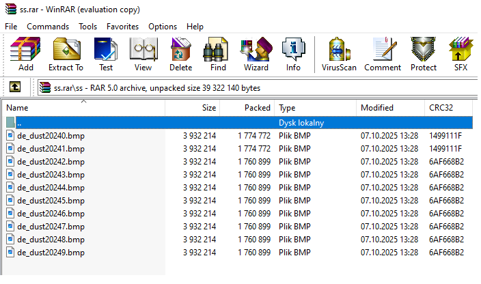Image resolution: width=481 pixels, height=284 pixels.
Task: Open the Commands menu
Action: [48, 27]
